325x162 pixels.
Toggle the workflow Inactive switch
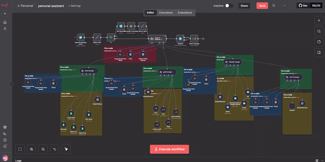coord(229,6)
